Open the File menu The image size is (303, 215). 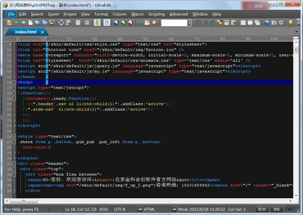click(x=11, y=14)
